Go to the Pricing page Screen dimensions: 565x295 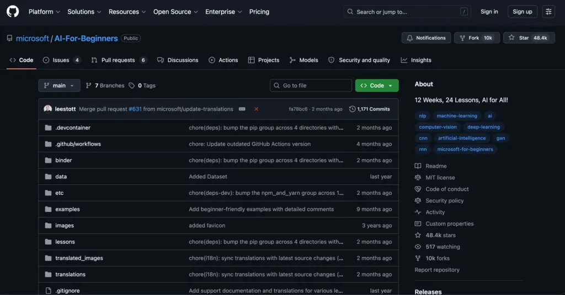(259, 12)
